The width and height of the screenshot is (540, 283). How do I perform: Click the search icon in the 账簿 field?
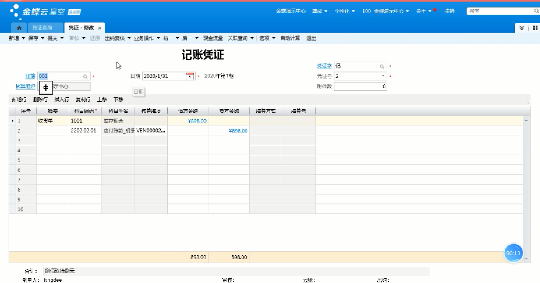tap(85, 77)
